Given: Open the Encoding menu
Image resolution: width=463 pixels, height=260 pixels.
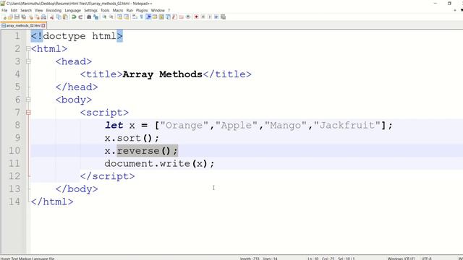Looking at the screenshot, I should 54,10.
